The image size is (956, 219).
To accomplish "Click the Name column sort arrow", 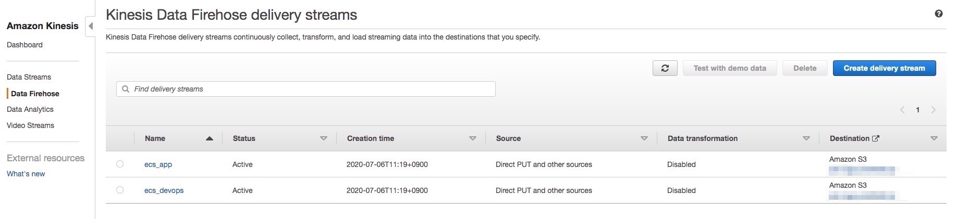I will coord(210,138).
